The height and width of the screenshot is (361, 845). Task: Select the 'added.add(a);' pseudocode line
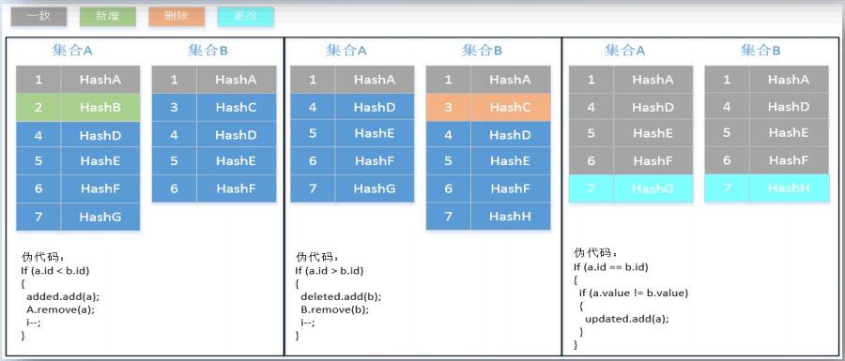coord(63,296)
